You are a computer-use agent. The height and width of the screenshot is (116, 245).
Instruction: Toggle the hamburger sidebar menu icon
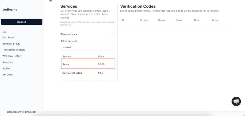click(x=51, y=1)
